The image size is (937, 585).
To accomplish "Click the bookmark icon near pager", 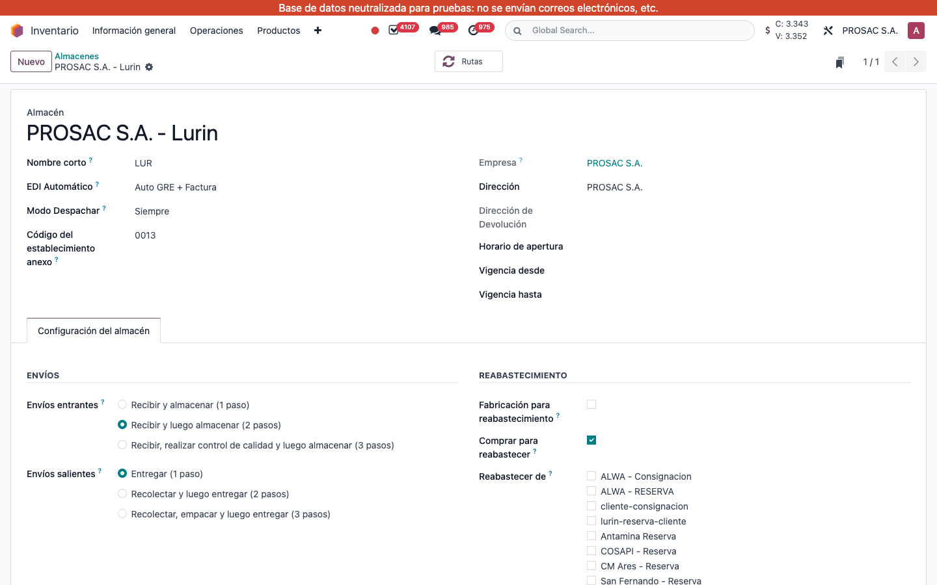I will pos(840,62).
